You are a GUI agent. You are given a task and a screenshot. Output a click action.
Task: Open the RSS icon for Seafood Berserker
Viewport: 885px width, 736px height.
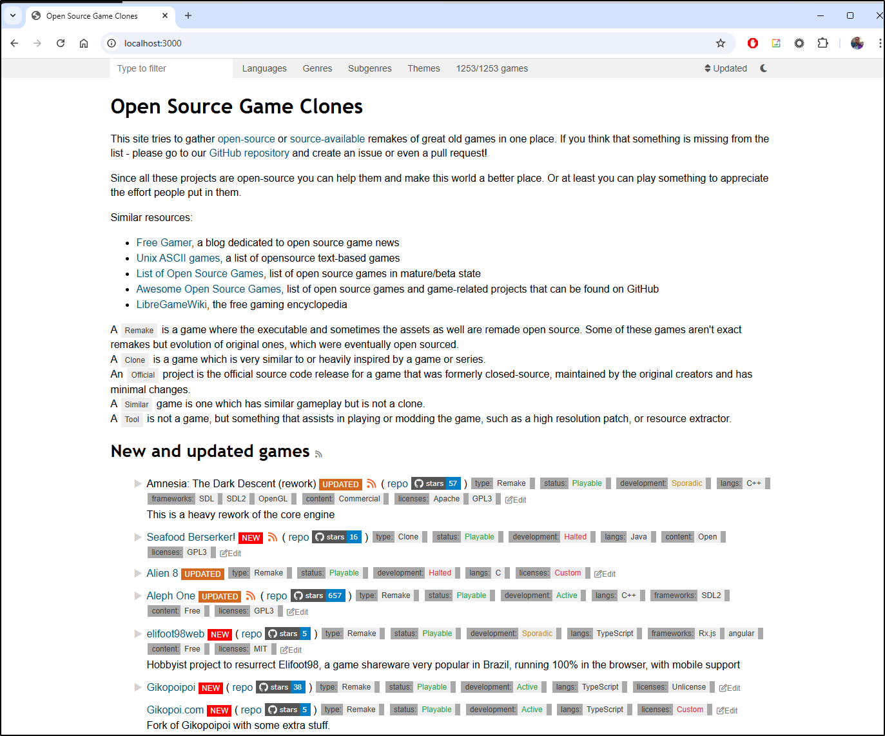[273, 537]
